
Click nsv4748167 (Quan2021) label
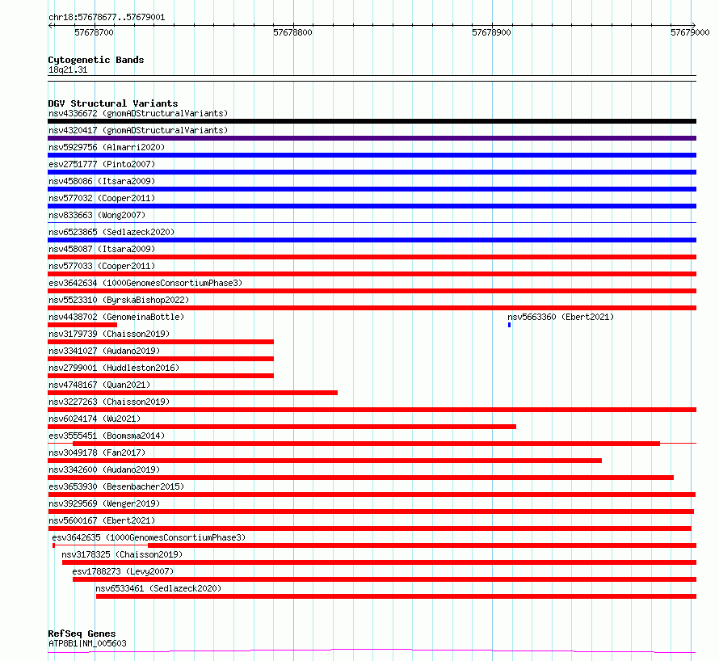[x=99, y=385]
